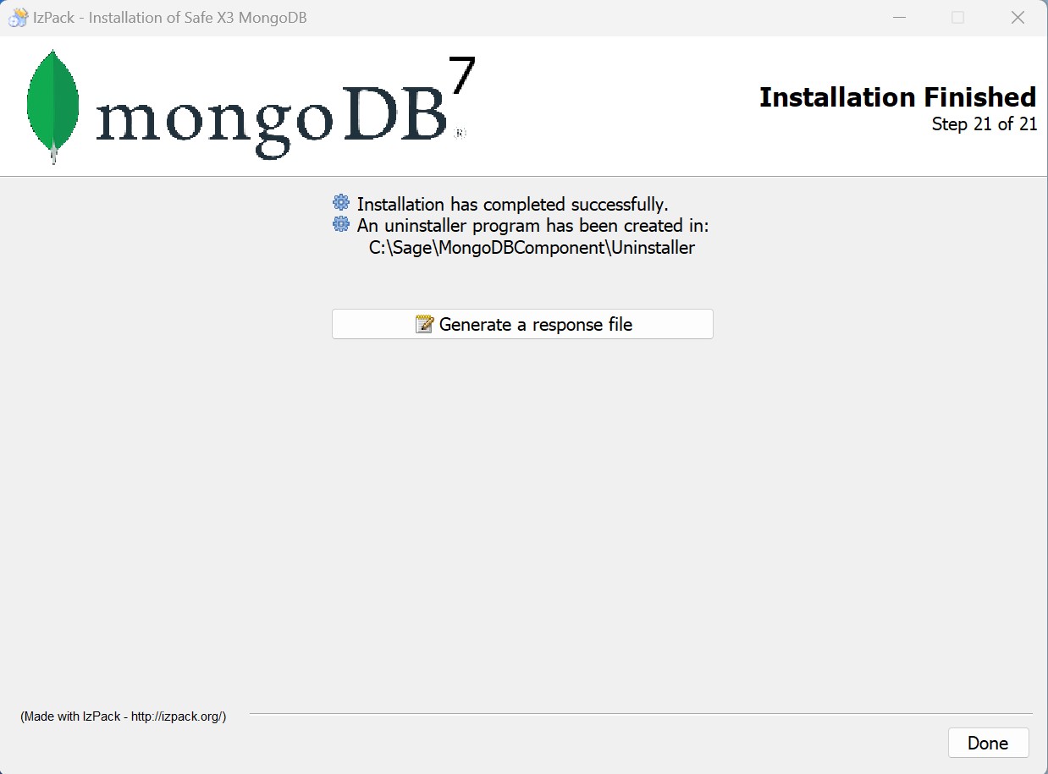Click the IzPack icon in the title bar
This screenshot has height=774, width=1048.
(x=18, y=18)
